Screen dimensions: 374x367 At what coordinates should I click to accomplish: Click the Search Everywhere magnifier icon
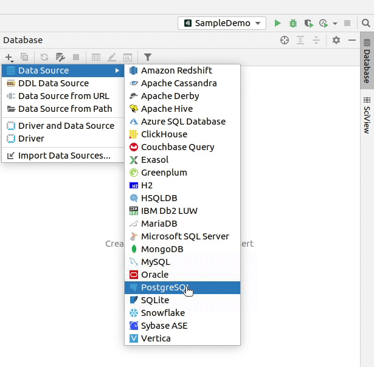365,23
